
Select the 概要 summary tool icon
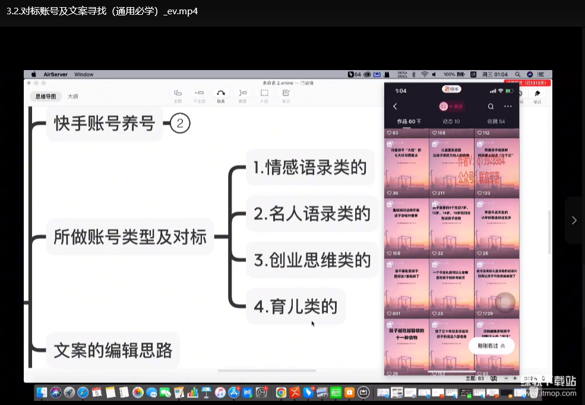coord(242,94)
